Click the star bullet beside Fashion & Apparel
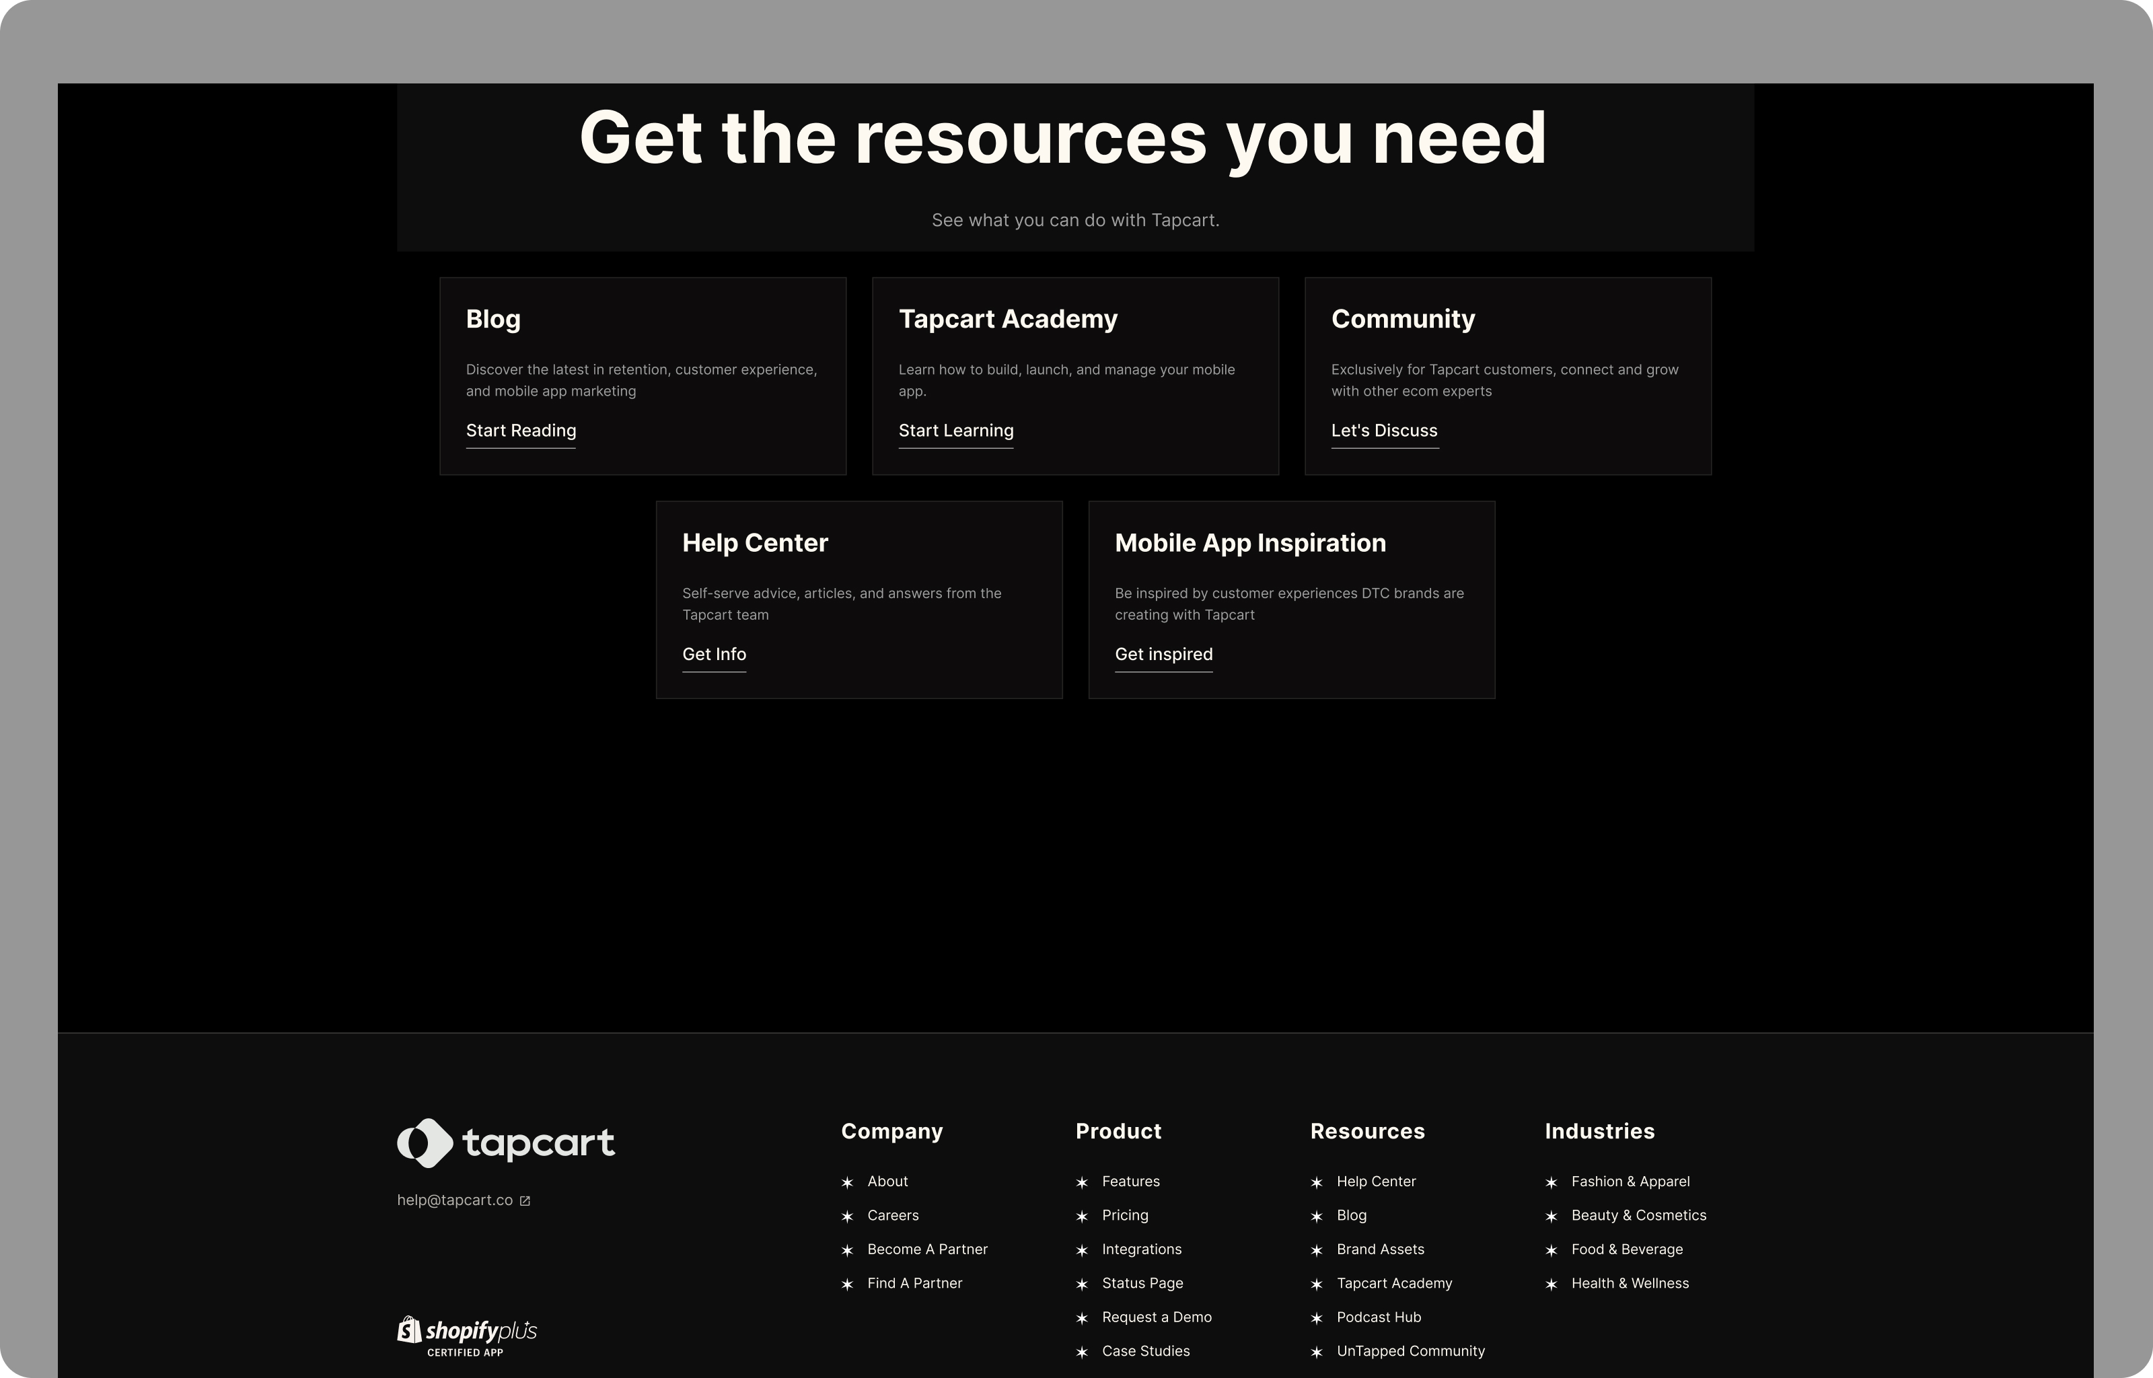This screenshot has width=2153, height=1378. point(1551,1182)
